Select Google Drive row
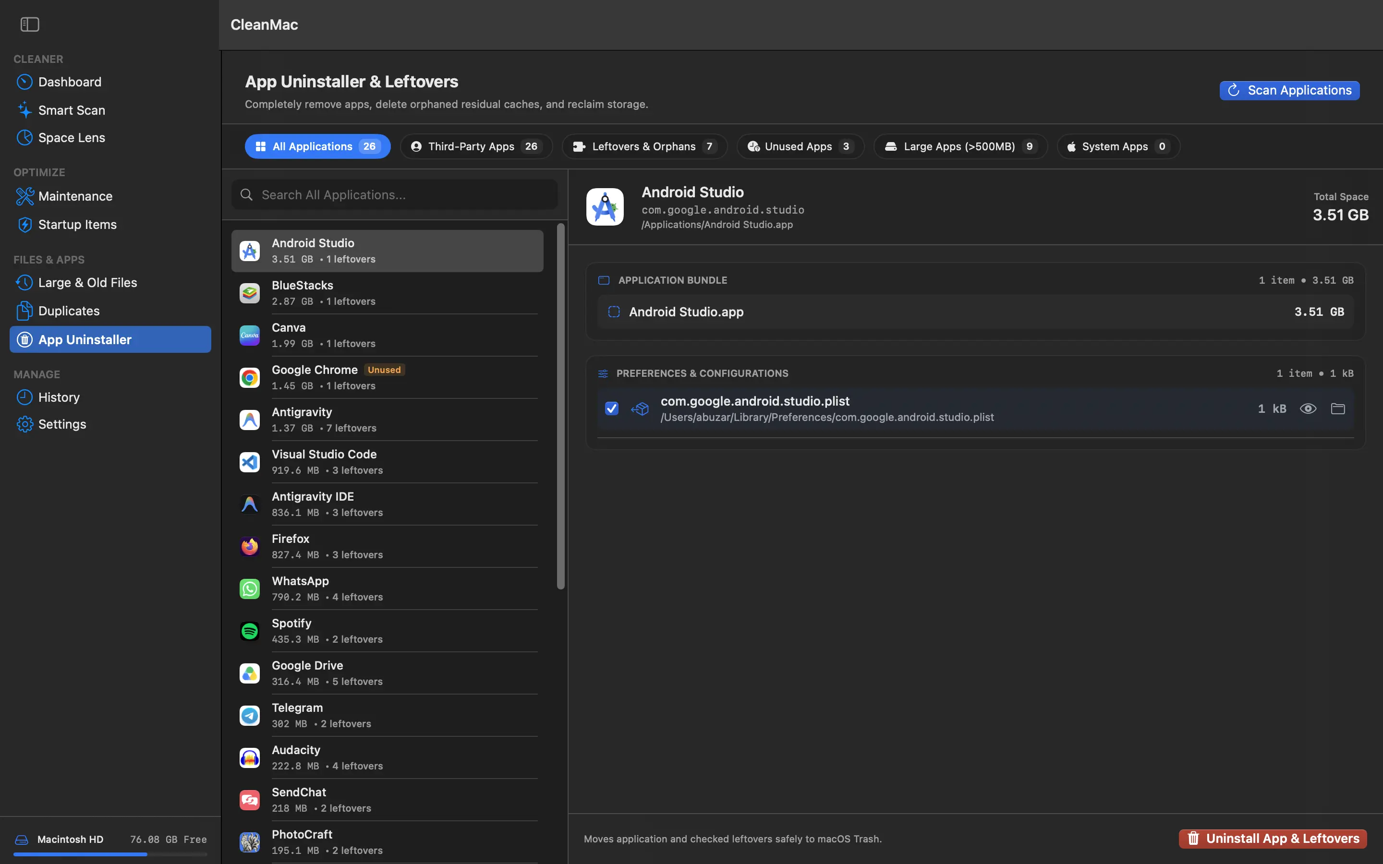This screenshot has height=864, width=1383. tap(387, 674)
